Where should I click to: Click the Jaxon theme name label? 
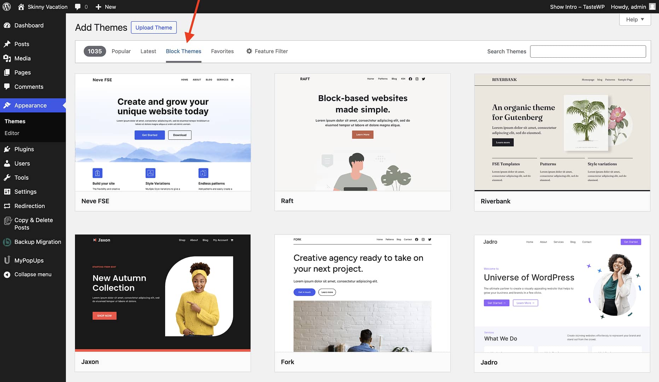(90, 362)
